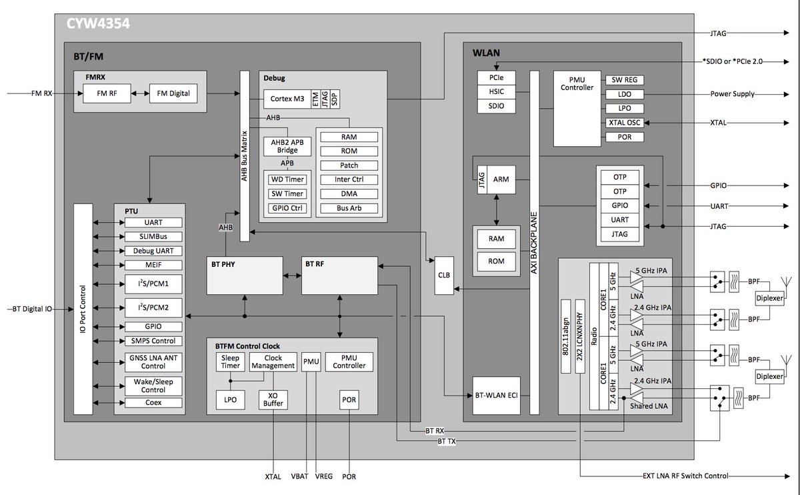Click the BT PHY block

tap(244, 274)
